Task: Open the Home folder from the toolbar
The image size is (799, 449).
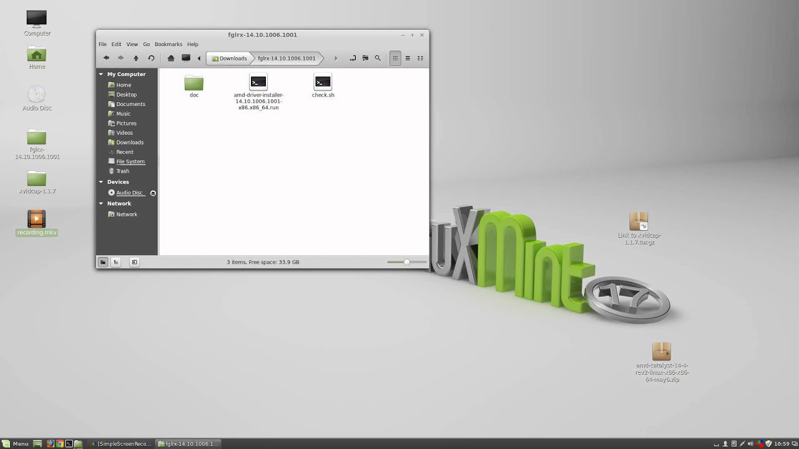Action: 171,58
